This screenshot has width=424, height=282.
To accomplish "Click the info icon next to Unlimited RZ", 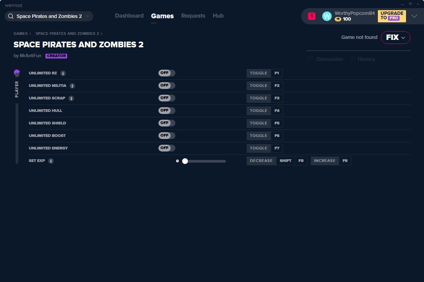I will (x=63, y=73).
